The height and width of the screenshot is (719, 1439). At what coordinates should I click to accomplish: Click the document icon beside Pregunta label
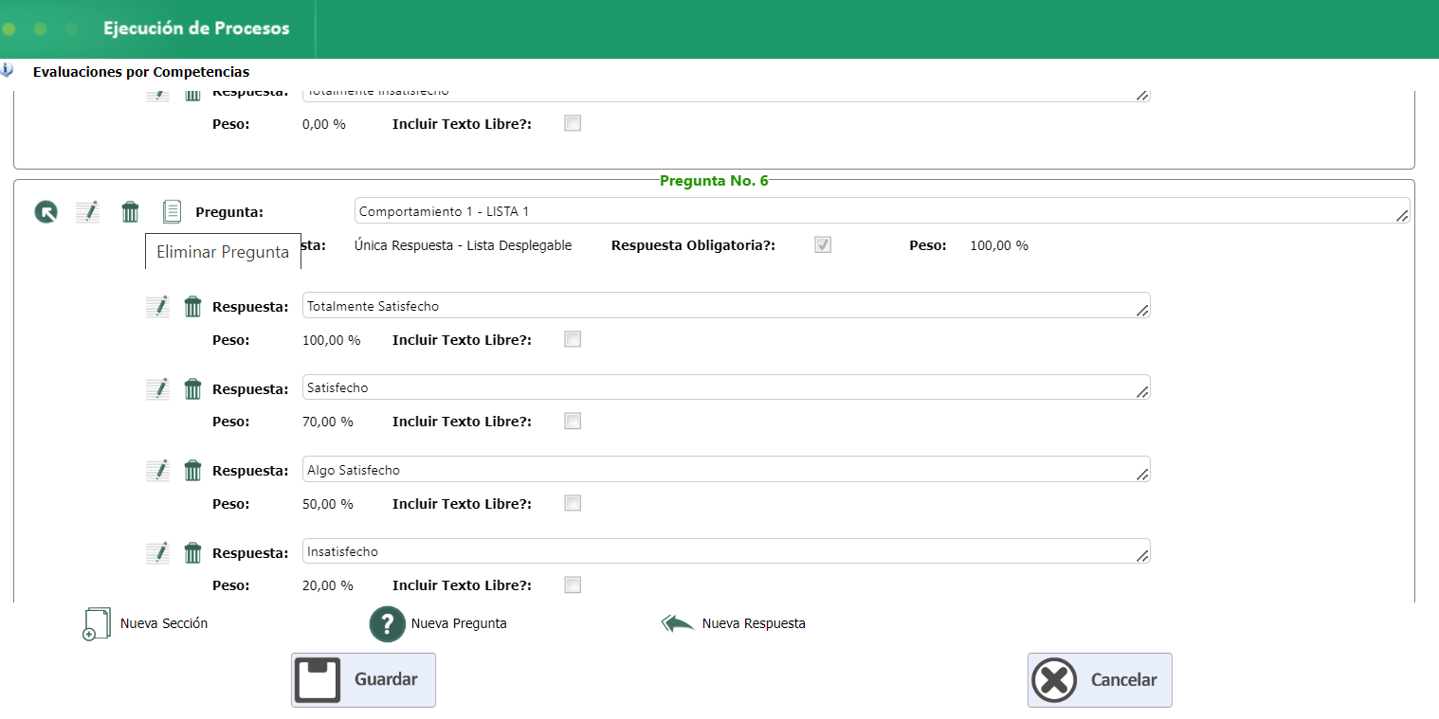click(172, 211)
